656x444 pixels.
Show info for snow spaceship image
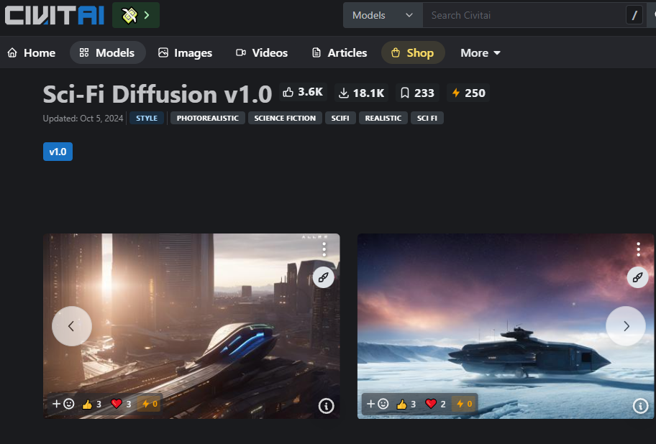click(x=640, y=406)
